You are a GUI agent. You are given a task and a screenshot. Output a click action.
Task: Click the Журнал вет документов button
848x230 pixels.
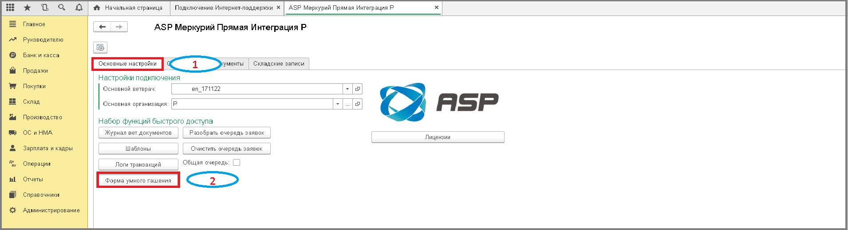(138, 133)
